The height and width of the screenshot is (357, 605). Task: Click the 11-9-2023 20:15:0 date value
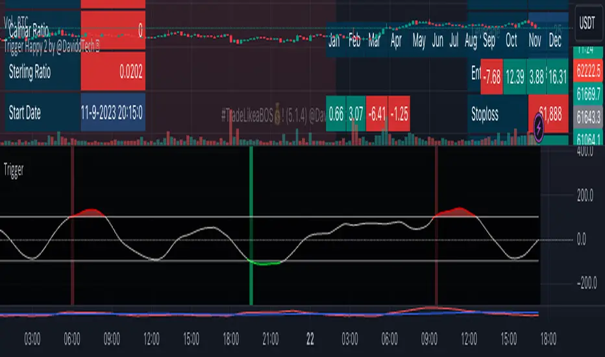[113, 113]
